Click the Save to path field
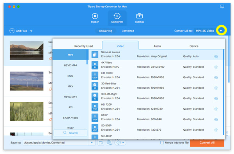The width and height of the screenshot is (234, 154). [x=56, y=143]
